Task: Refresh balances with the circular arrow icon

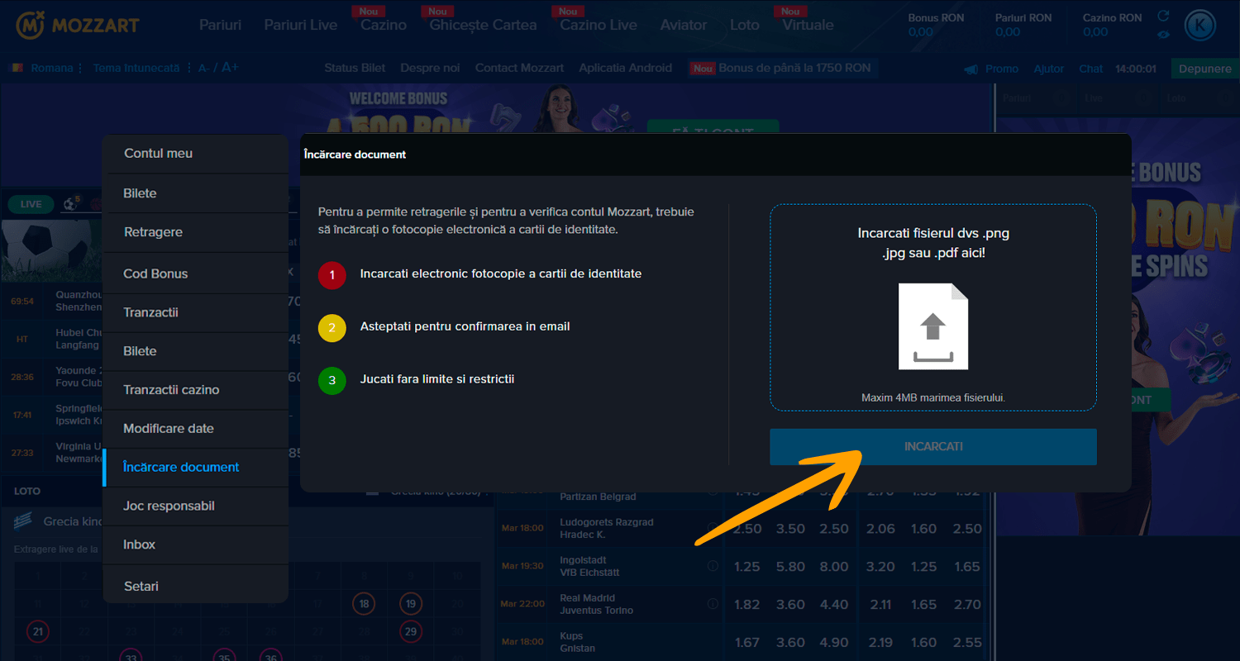Action: (x=1163, y=17)
